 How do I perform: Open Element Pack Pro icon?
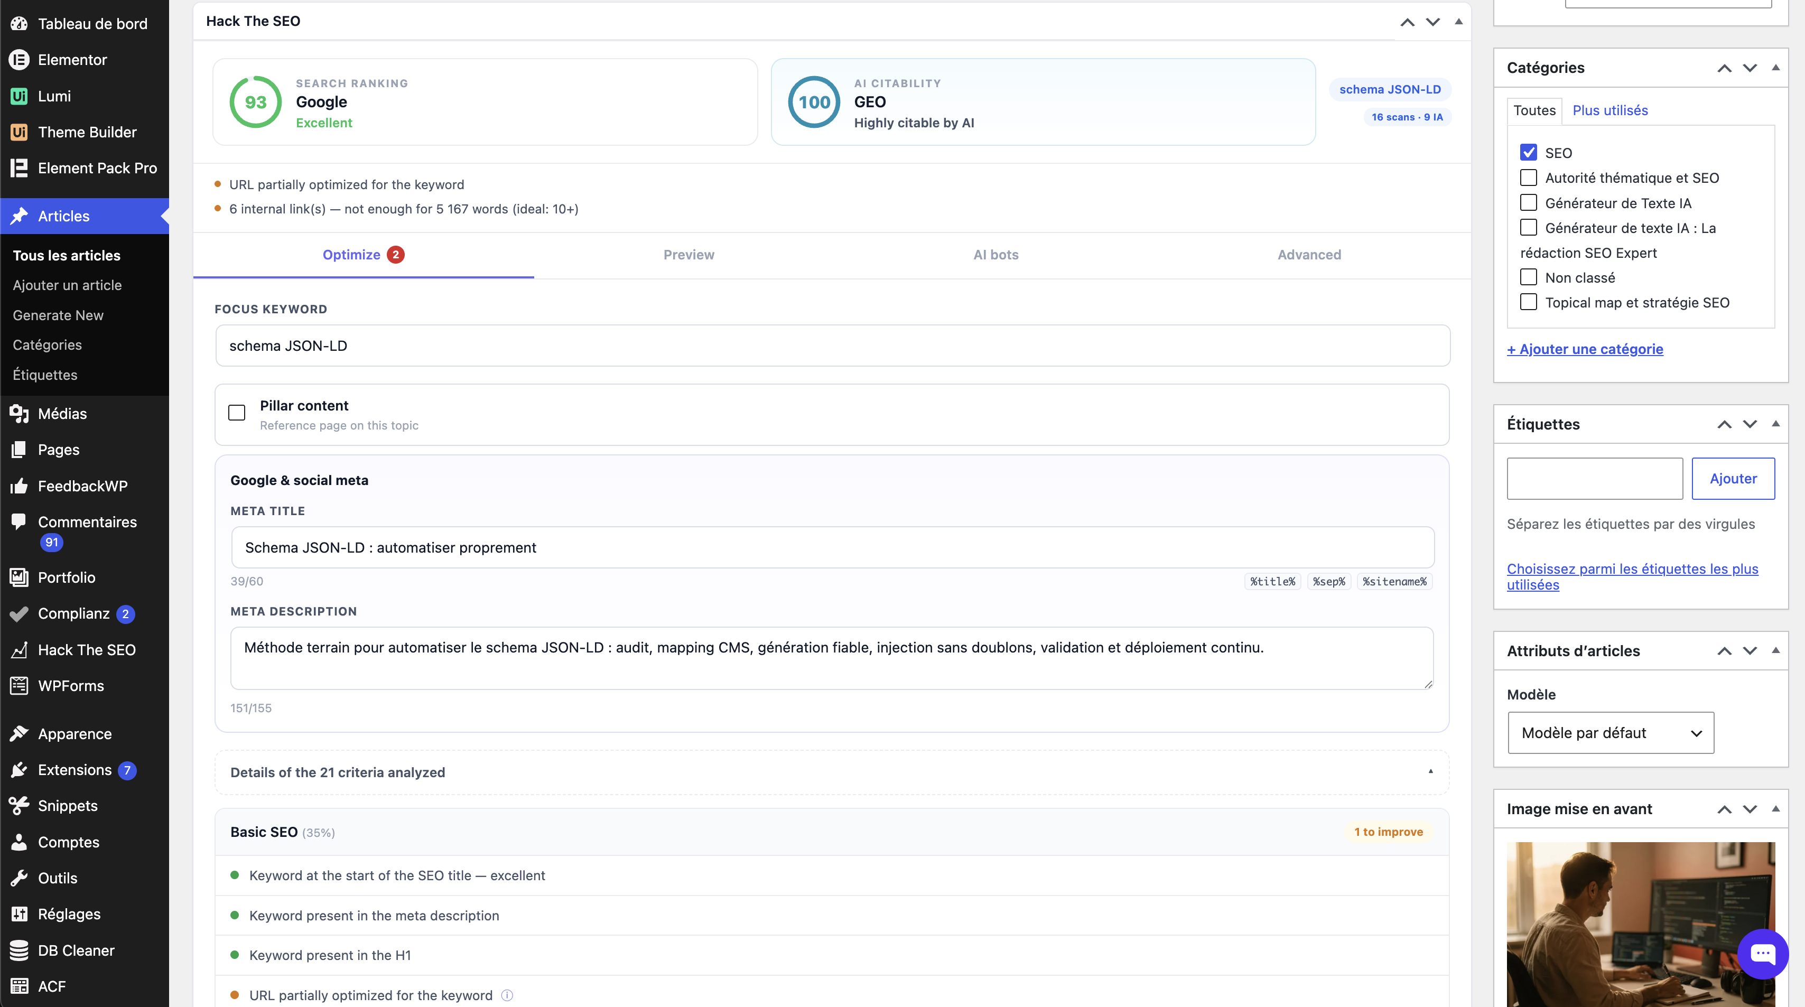(19, 168)
